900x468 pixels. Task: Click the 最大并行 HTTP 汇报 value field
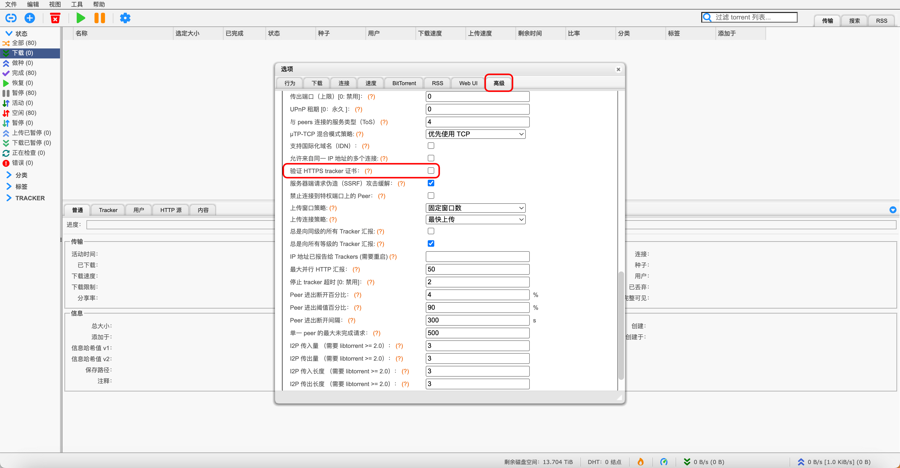(477, 269)
